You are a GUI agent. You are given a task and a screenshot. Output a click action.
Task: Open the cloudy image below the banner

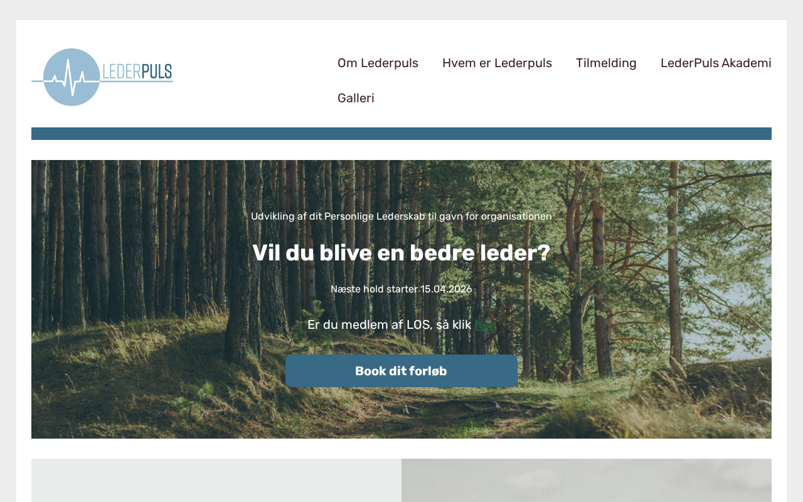pos(587,480)
